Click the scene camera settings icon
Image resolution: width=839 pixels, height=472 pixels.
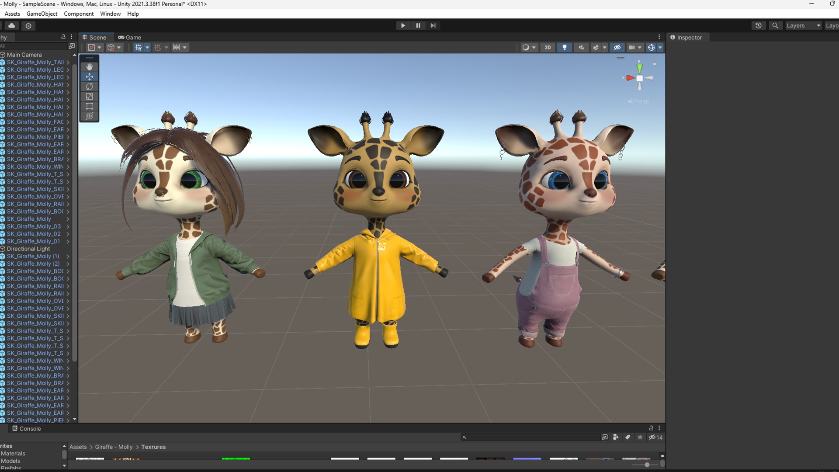coord(634,47)
